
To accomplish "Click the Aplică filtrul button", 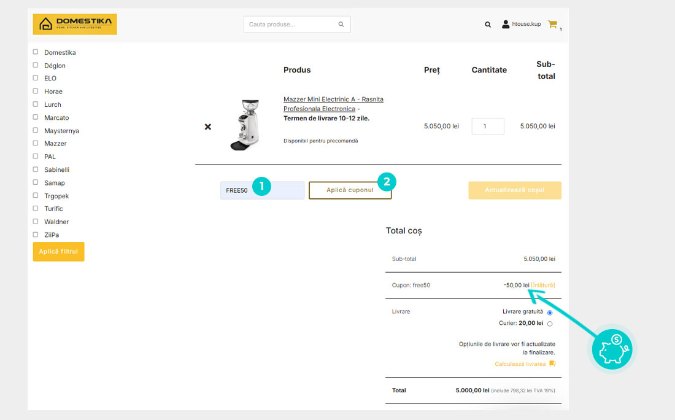I will (58, 252).
